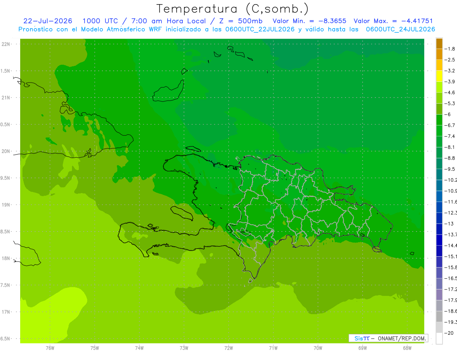This screenshot has height=353, width=457.
Task: Click the '70W' longitude label
Action: pyautogui.click(x=318, y=348)
